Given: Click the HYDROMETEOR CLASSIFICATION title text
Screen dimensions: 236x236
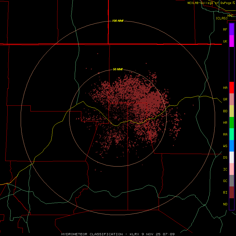Looking at the screenshot, I should tap(92, 234).
